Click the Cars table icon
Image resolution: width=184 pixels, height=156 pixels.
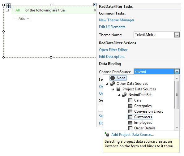tap(130, 100)
